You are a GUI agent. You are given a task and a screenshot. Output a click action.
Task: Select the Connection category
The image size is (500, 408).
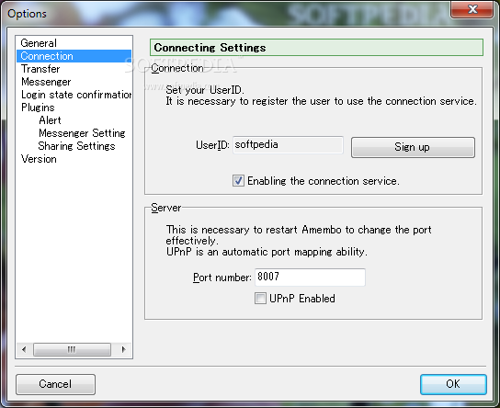[x=74, y=56]
